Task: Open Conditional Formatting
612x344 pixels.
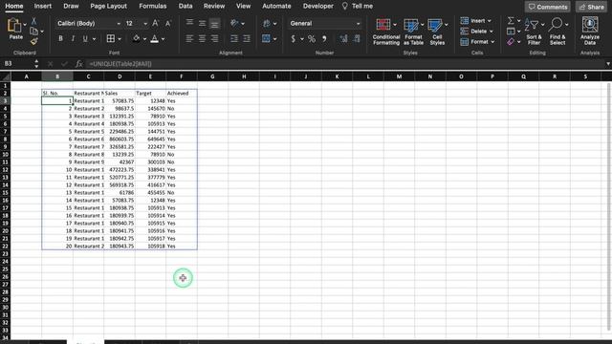Action: [385, 32]
